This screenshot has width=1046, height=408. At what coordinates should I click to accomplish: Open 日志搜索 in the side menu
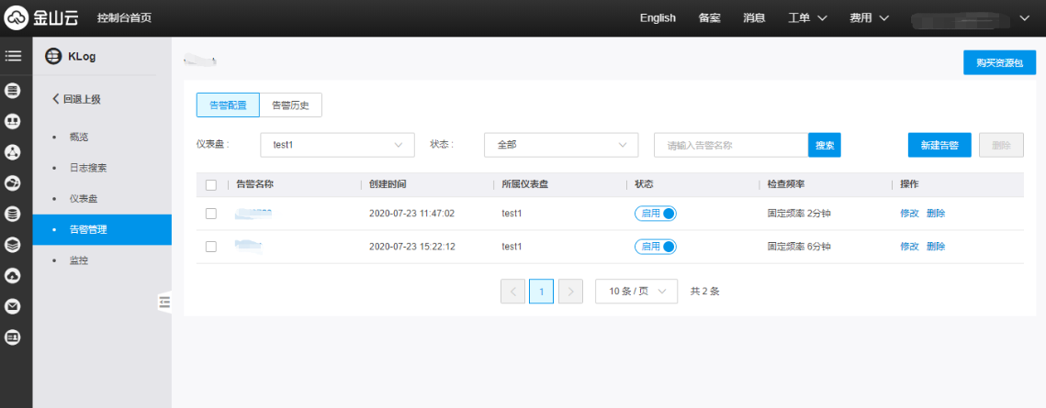[88, 168]
